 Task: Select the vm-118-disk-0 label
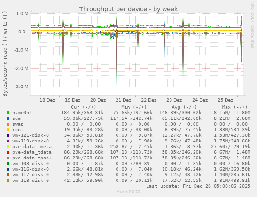tap(31, 181)
